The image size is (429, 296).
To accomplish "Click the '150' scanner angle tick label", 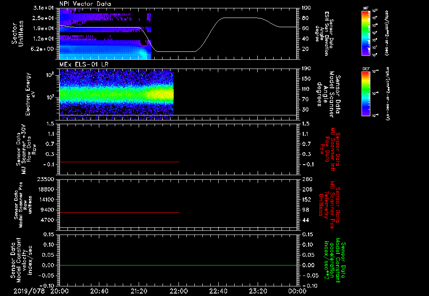I will coord(306,79).
